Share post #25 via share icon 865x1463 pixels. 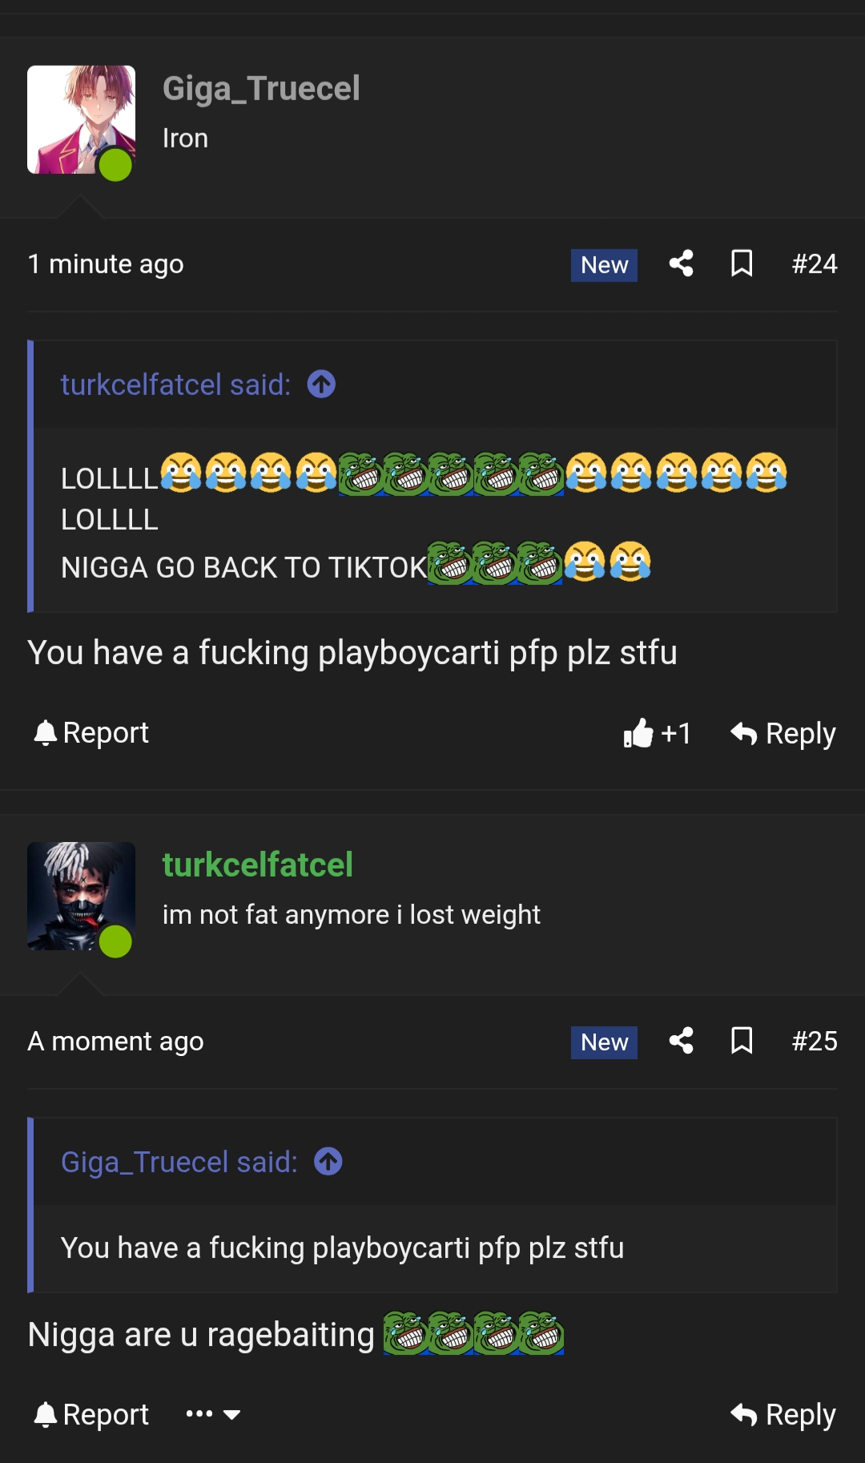pos(681,1041)
